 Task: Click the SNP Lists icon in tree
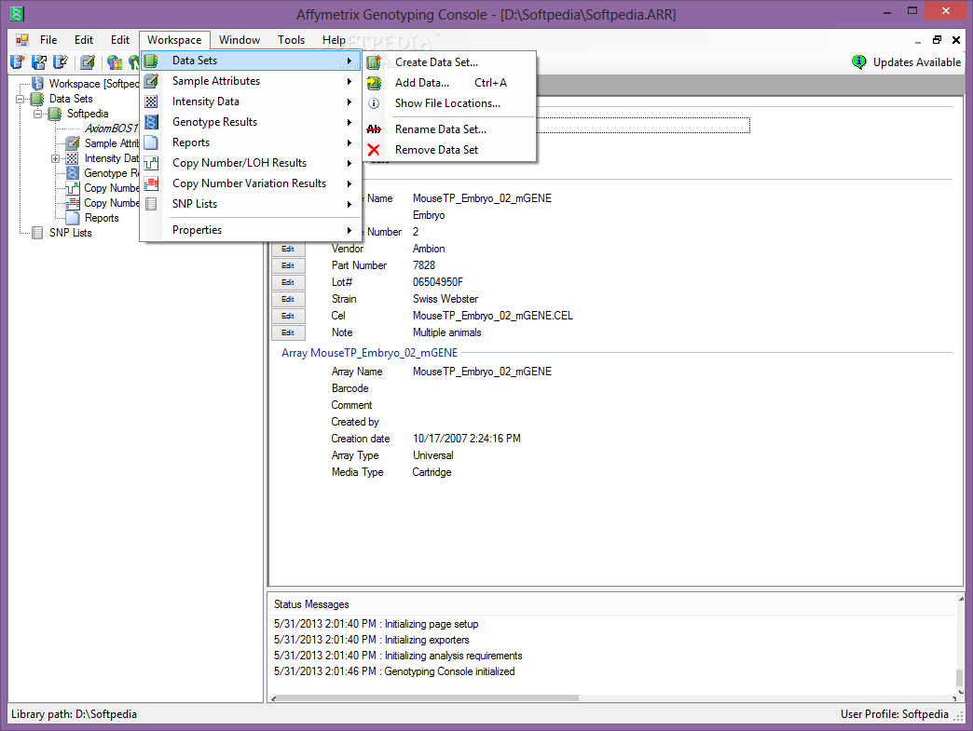point(37,233)
